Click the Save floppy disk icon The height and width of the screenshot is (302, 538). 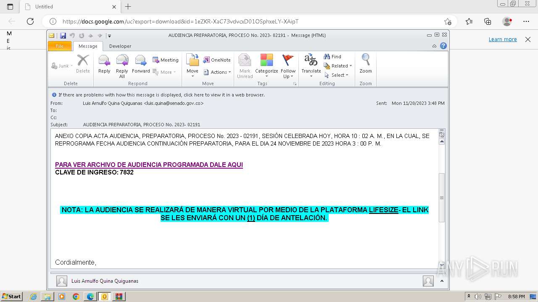[x=63, y=36]
